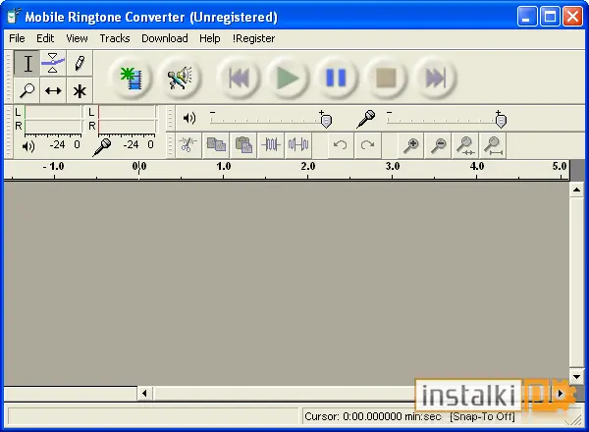Click the microphone icon beside input slider
The height and width of the screenshot is (432, 589).
click(366, 119)
